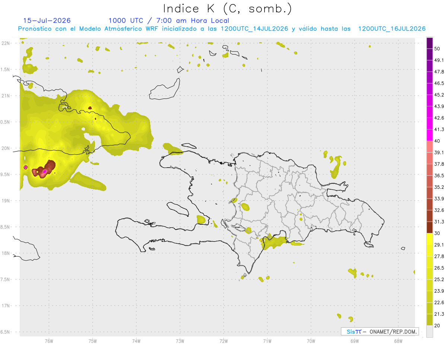This screenshot has width=447, height=346.
Task: Click the colorbar value "35.2"
Action: tap(439, 187)
